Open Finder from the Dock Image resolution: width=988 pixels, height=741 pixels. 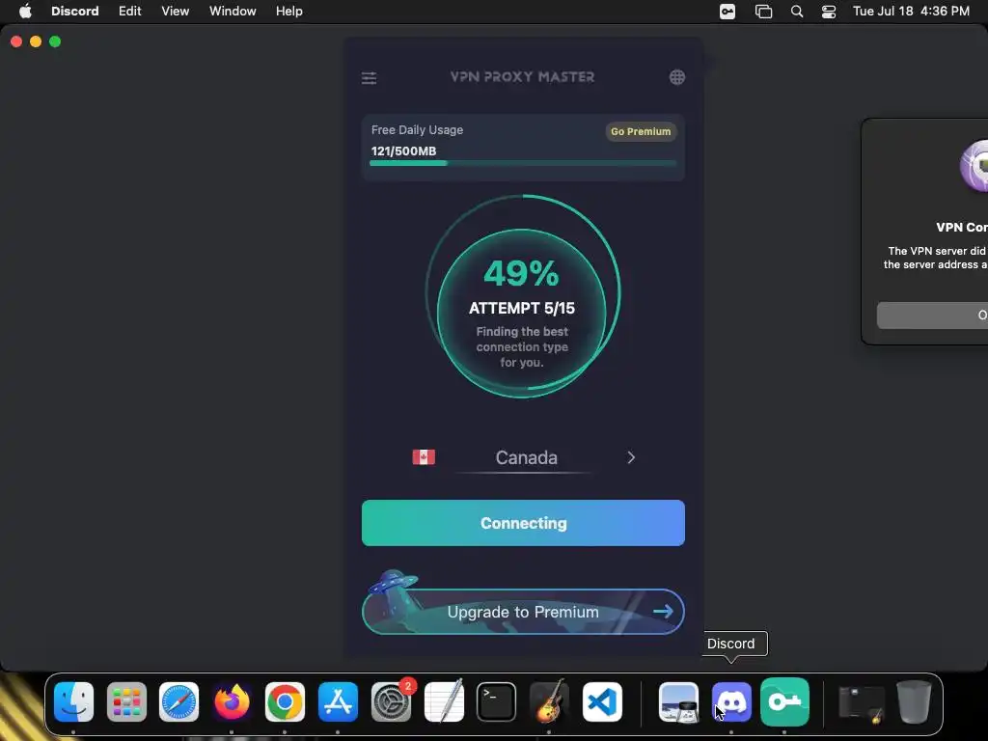(x=73, y=701)
